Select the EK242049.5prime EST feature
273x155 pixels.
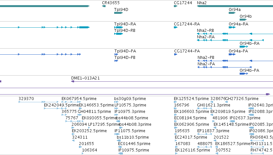click(x=55, y=108)
